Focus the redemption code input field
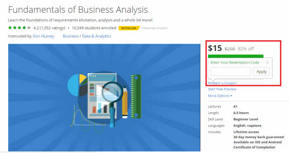The height and width of the screenshot is (153, 289). (231, 72)
